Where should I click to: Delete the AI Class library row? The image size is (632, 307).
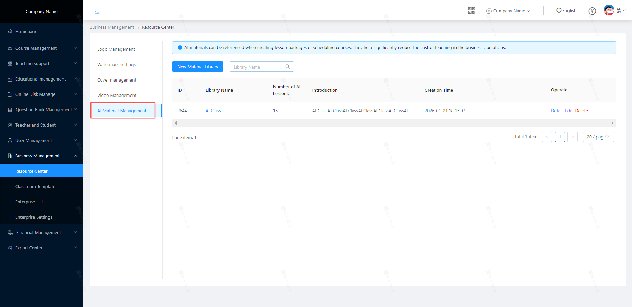pos(581,111)
